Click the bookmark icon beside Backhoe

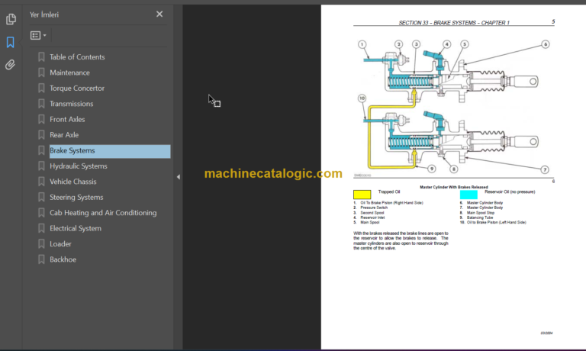point(41,259)
